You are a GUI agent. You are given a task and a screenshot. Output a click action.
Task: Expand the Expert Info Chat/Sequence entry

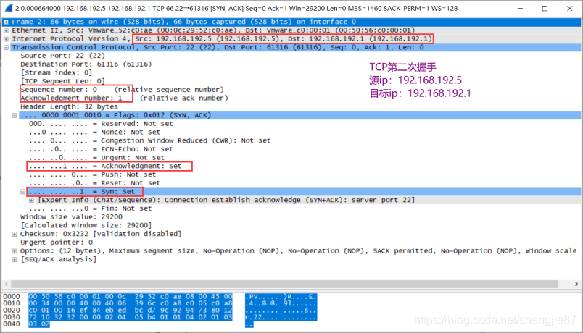coord(32,200)
